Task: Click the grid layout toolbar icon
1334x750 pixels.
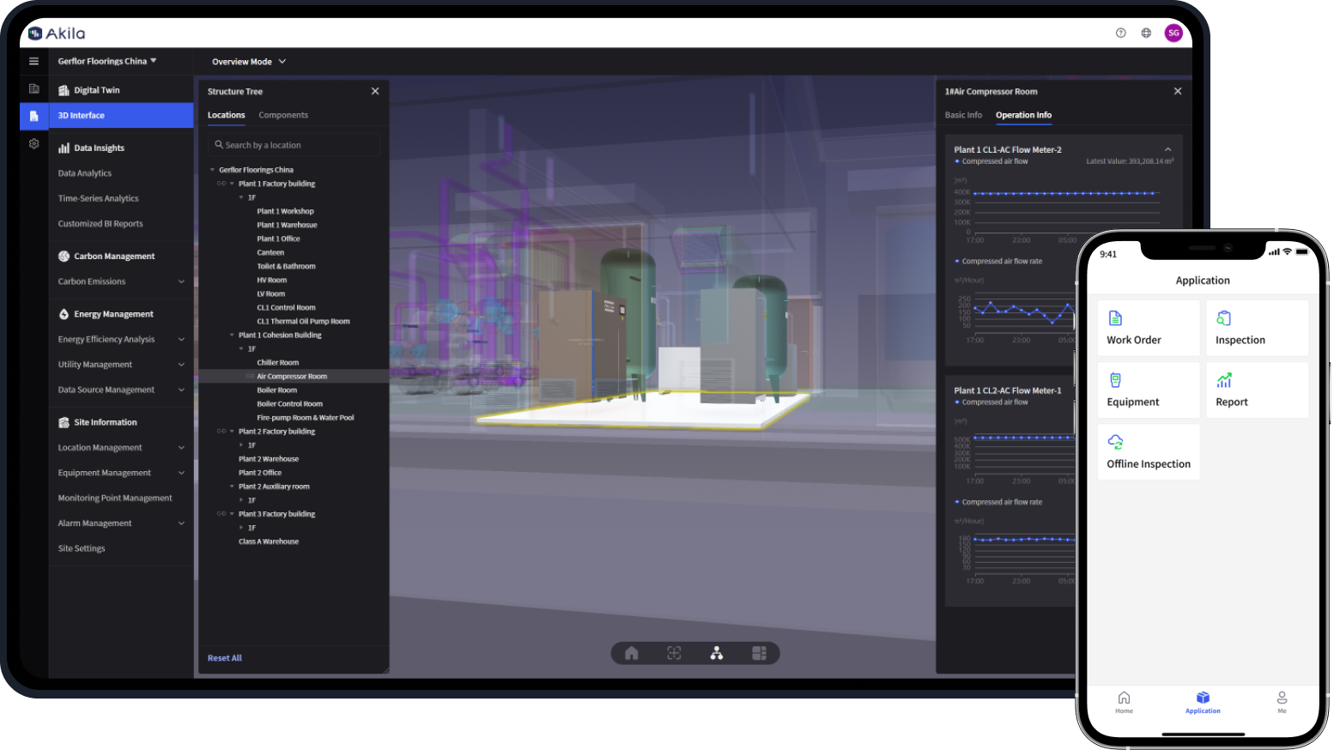Action: 759,653
